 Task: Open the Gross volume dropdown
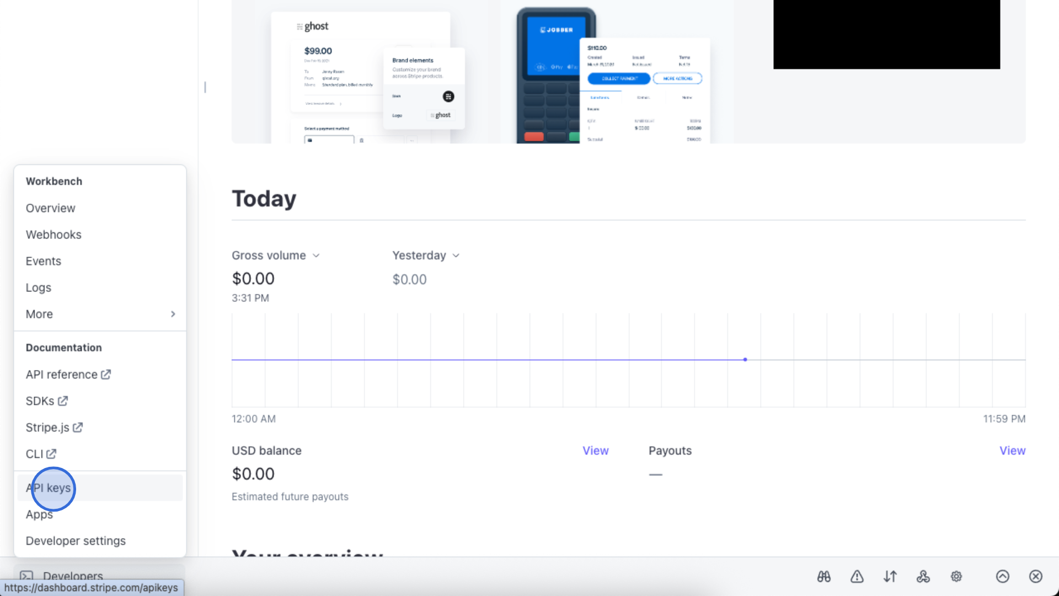276,256
